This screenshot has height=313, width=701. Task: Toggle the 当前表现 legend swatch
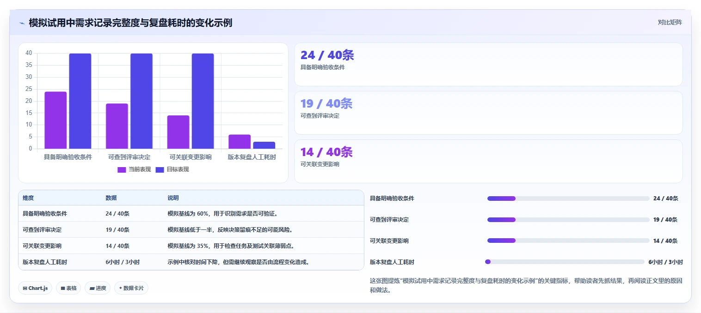click(x=122, y=169)
